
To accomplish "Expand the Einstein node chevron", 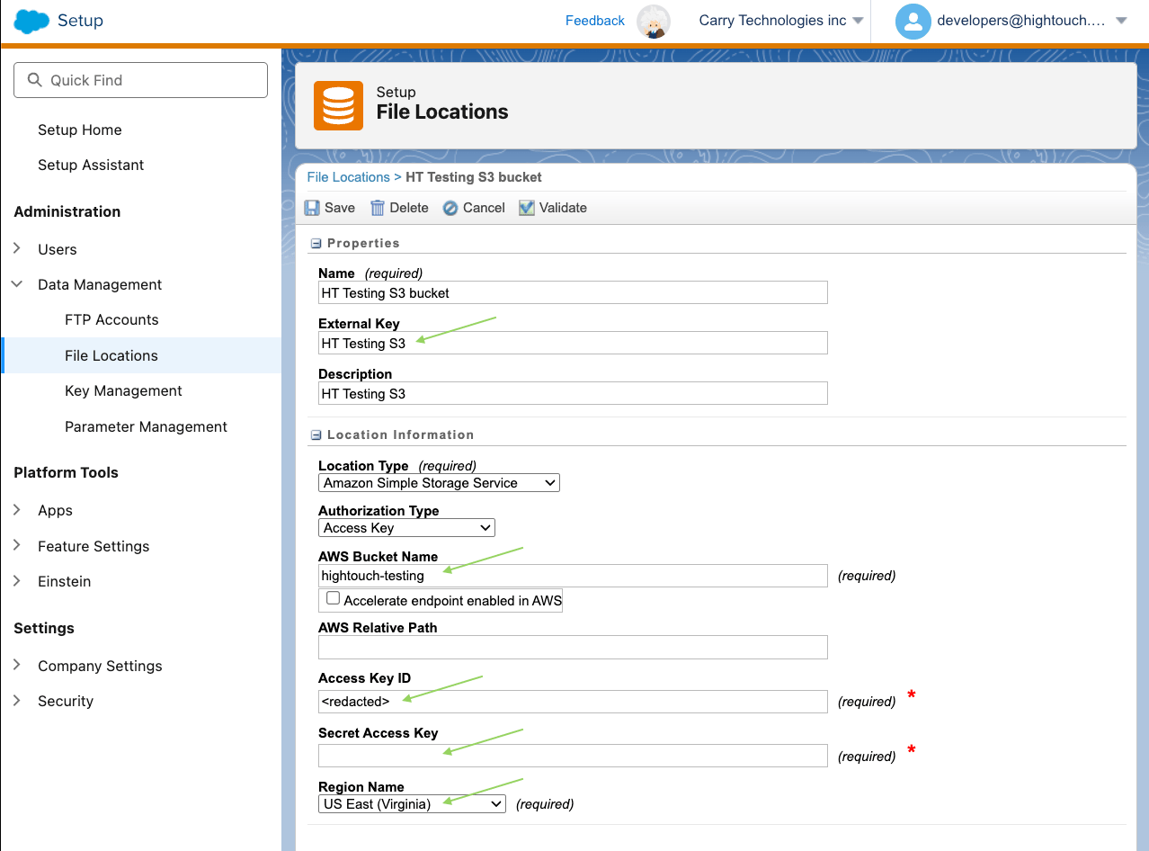I will point(17,581).
